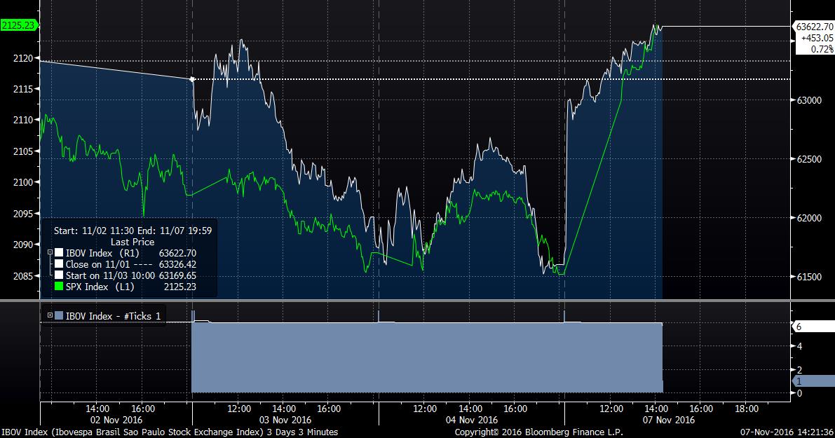This screenshot has height=438, width=835.
Task: Expand the IBOV Index #Ticks legend
Action: 49,316
